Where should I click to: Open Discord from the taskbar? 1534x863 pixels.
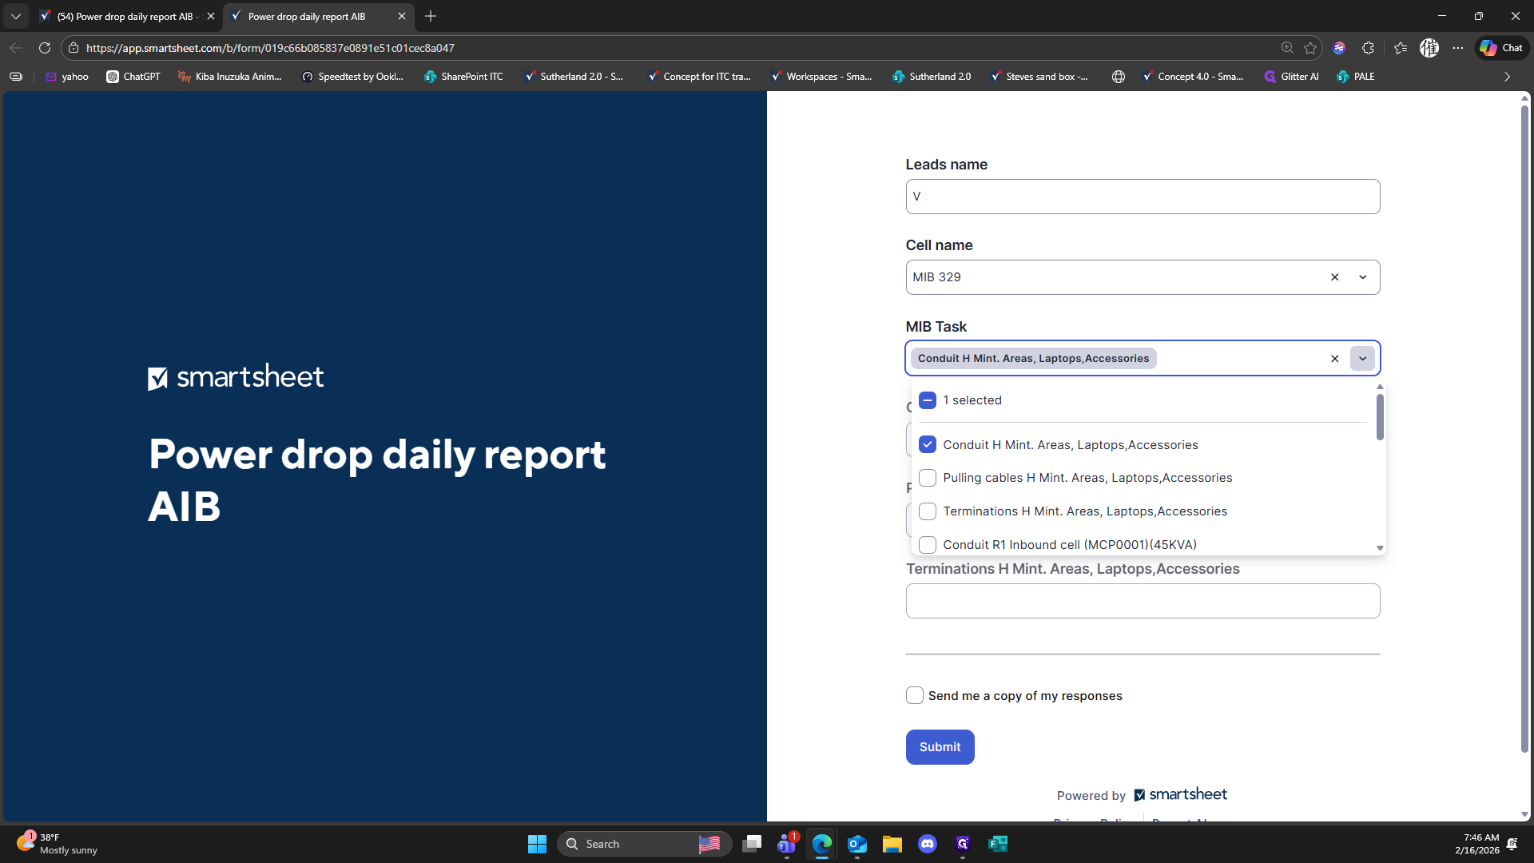tap(927, 844)
